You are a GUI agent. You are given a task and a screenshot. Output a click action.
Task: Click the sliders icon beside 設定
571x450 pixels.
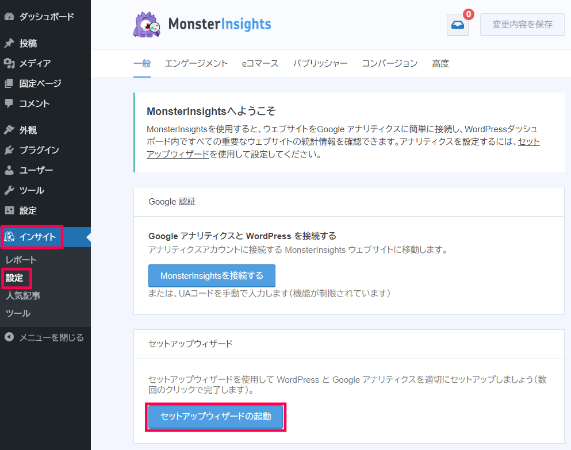[x=9, y=210]
